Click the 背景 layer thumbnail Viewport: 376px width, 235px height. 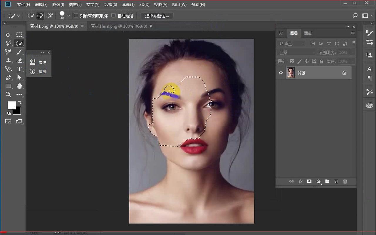pyautogui.click(x=291, y=73)
